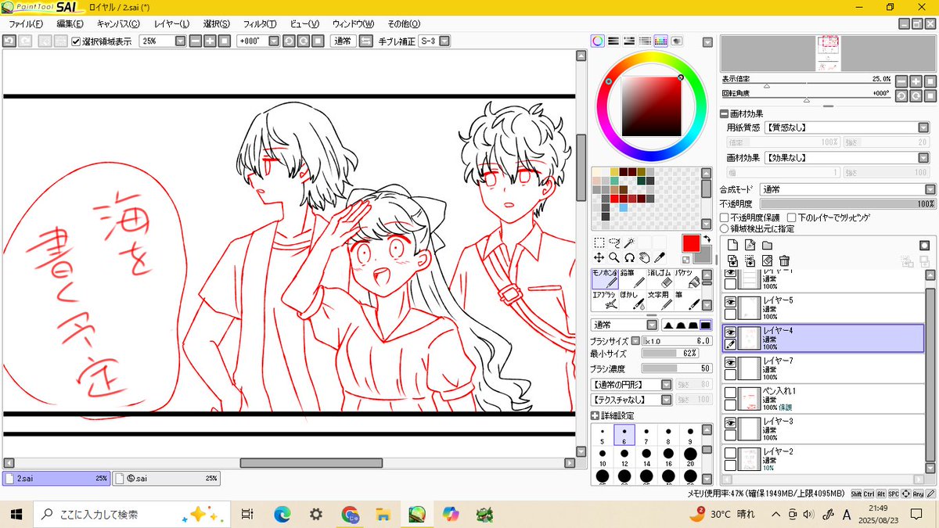Open the 【テクスチャなし】 dropdown

click(666, 400)
